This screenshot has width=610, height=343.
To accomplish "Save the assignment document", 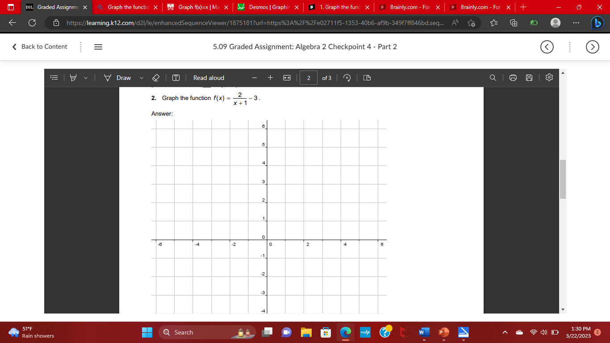I will [x=529, y=78].
